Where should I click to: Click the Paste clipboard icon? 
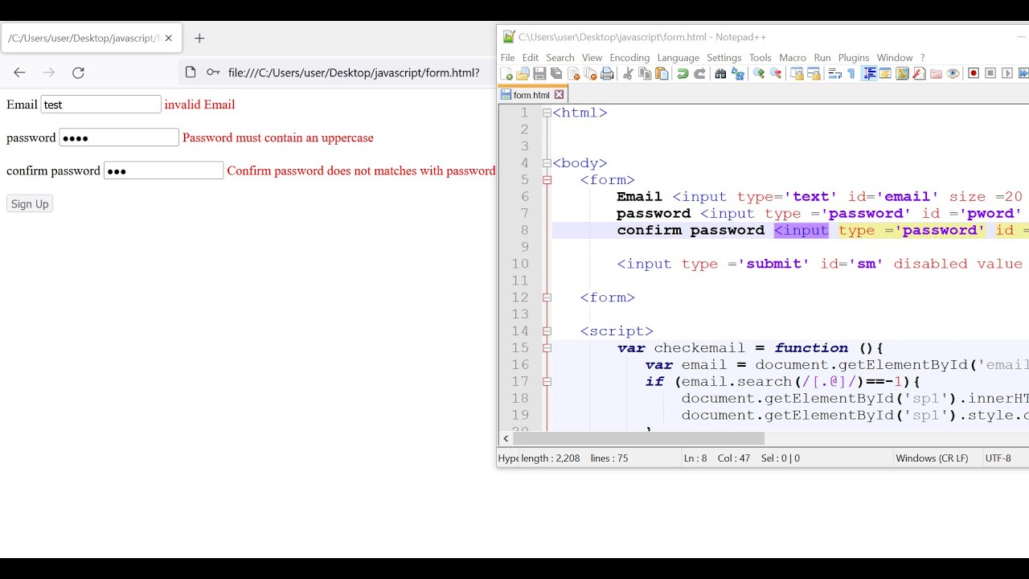[662, 73]
